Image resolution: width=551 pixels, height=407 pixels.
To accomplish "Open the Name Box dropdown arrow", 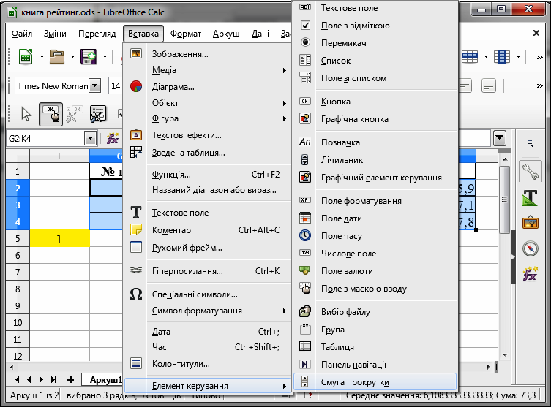I will (90, 139).
